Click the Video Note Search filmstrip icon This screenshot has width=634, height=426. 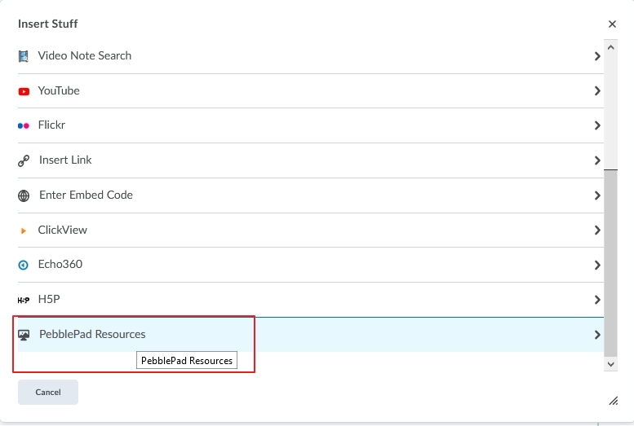(x=24, y=56)
